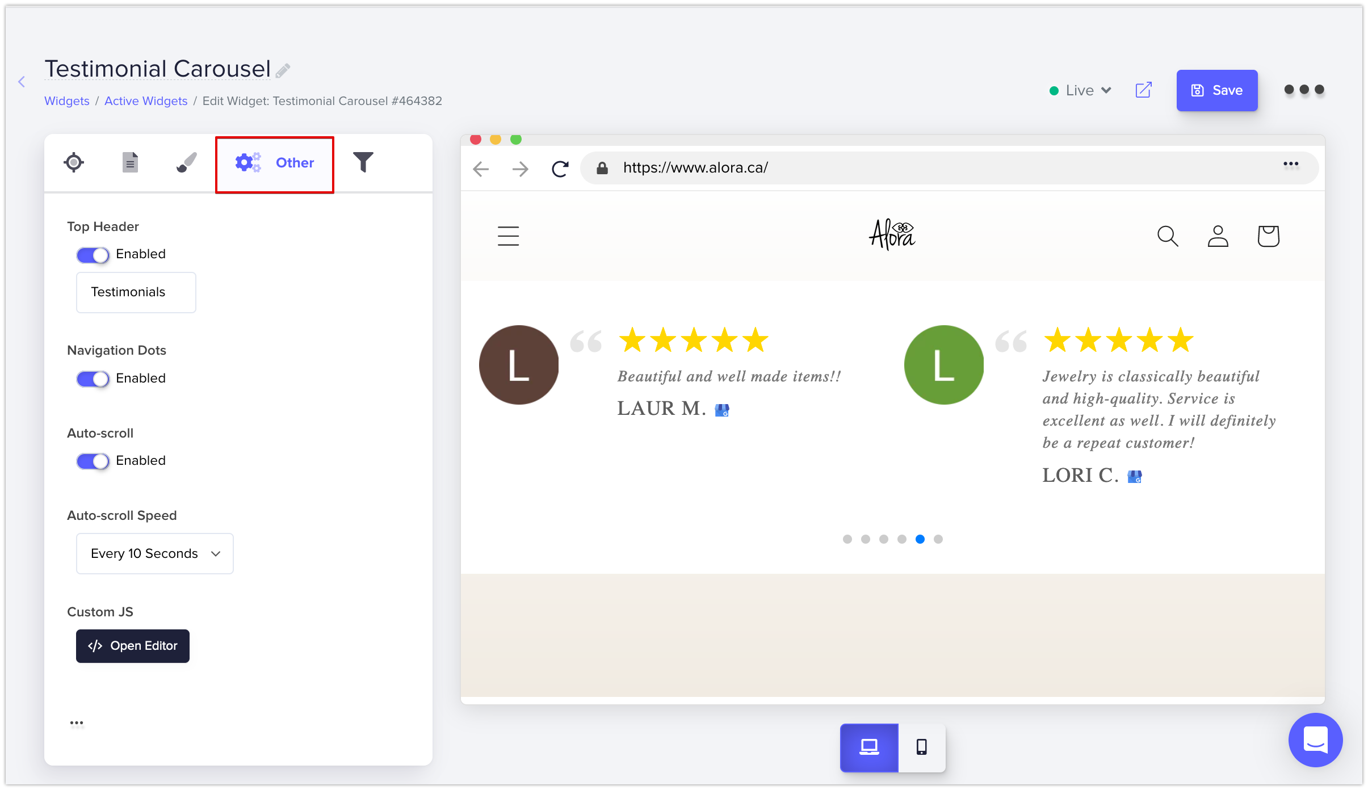1368x790 pixels.
Task: Click the pencil to rename the widget
Action: pos(282,69)
